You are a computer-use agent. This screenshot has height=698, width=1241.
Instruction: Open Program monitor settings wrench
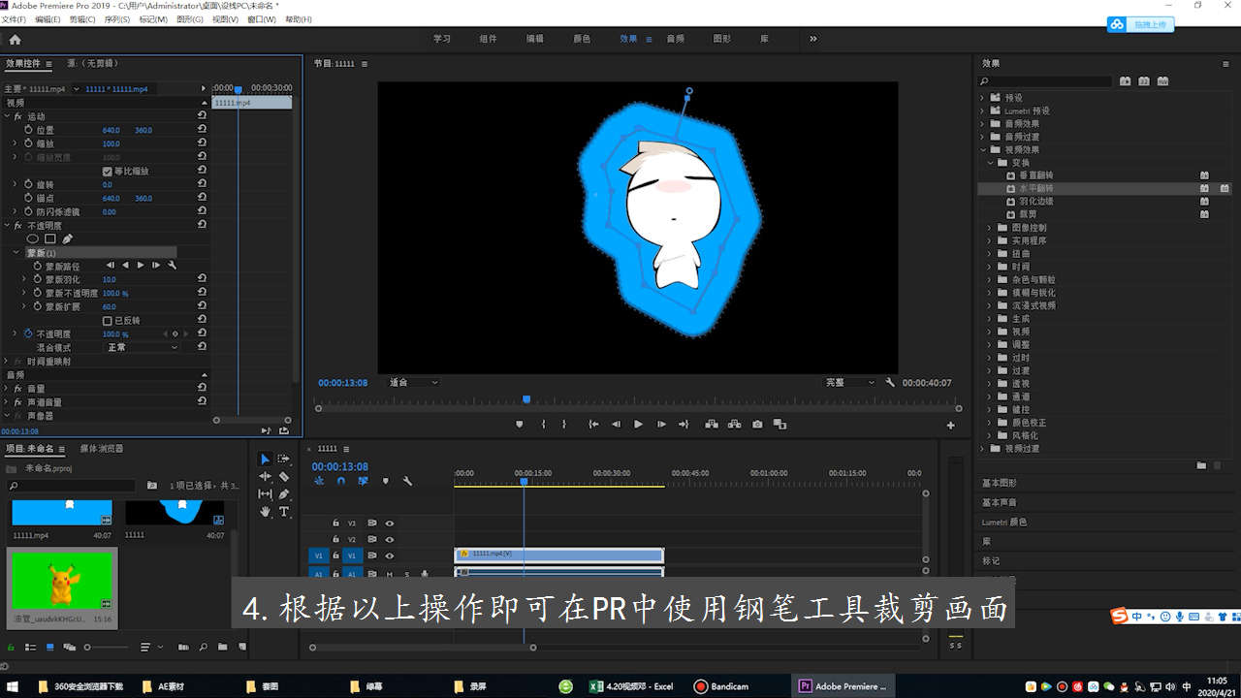[x=890, y=382]
